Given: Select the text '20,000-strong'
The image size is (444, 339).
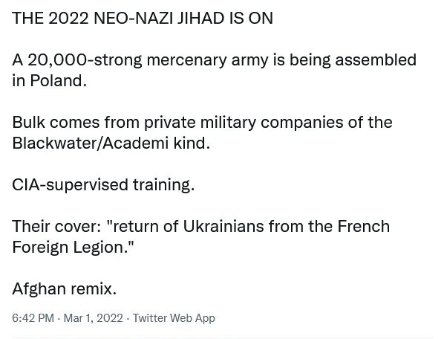Looking at the screenshot, I should pos(85,60).
